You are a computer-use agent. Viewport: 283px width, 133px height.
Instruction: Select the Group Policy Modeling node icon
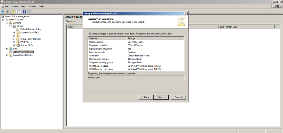(11, 52)
